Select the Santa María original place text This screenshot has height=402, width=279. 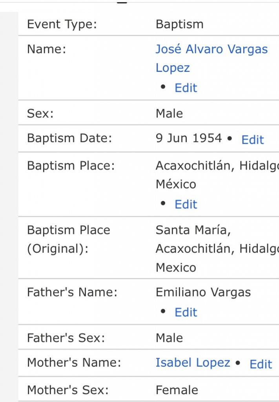pyautogui.click(x=193, y=230)
